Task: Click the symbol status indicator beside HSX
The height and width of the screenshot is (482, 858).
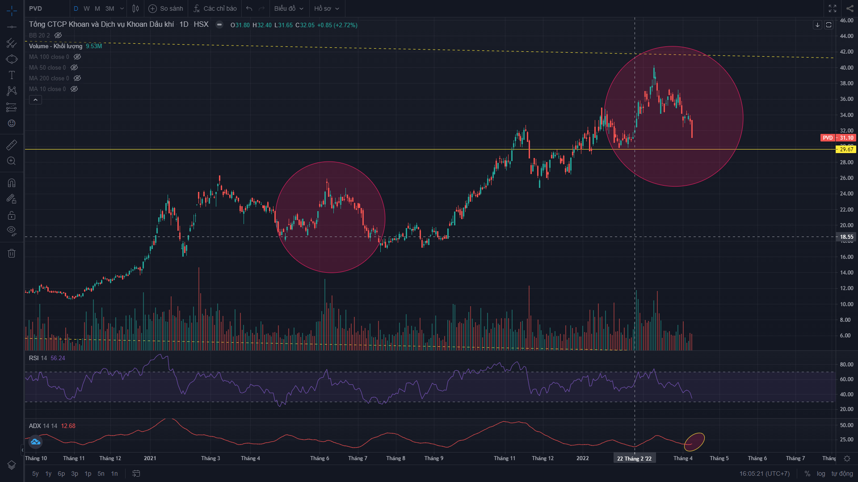Action: [219, 25]
